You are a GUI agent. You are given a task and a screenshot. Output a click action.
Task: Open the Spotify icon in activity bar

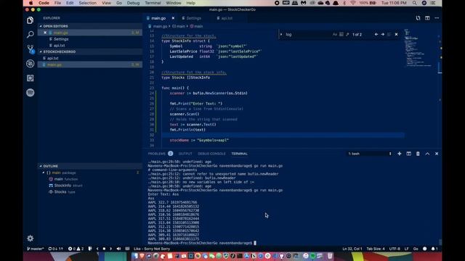click(30, 92)
